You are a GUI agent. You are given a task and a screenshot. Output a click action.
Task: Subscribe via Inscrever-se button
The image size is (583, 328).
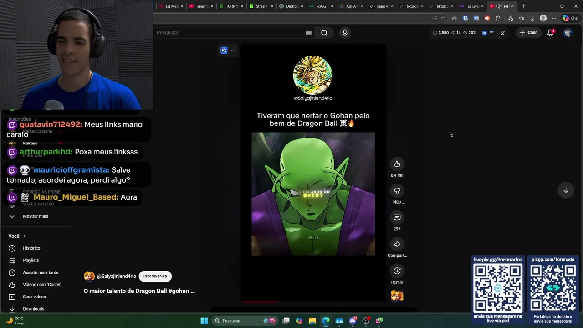tap(155, 276)
